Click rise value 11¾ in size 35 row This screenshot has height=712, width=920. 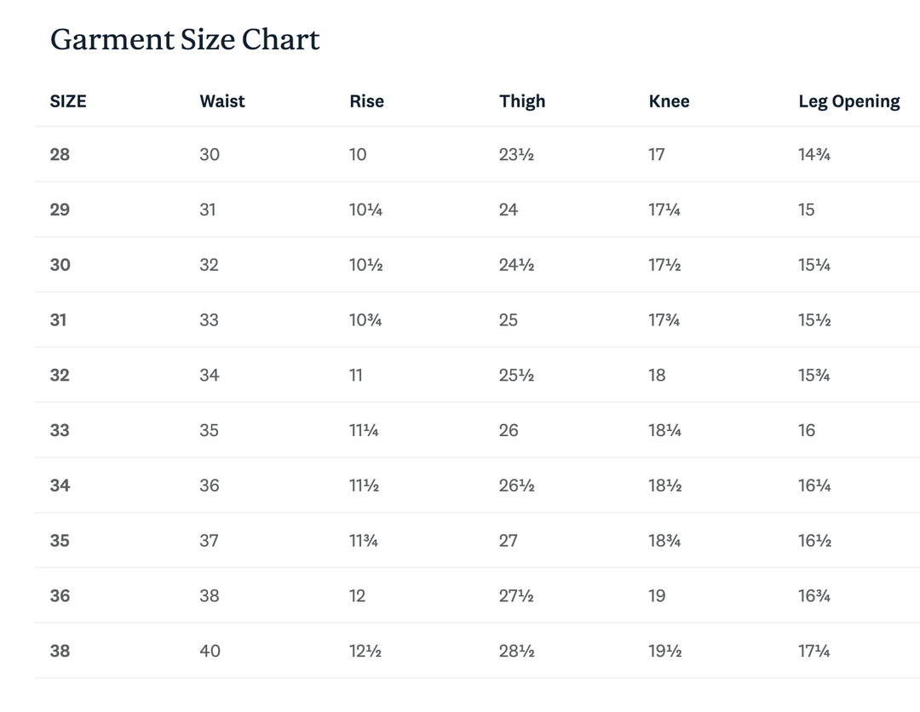click(364, 540)
